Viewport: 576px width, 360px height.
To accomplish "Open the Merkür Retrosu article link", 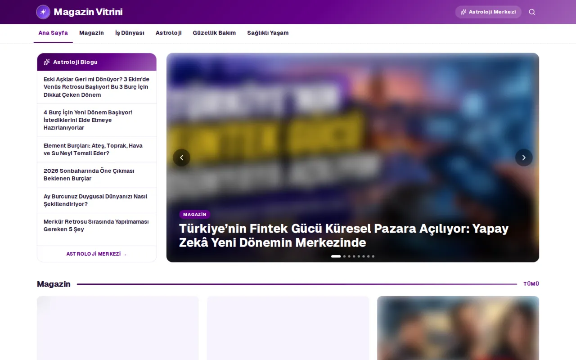I will pyautogui.click(x=96, y=225).
